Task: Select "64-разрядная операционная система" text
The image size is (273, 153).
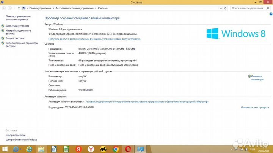Action: [x=99, y=61]
